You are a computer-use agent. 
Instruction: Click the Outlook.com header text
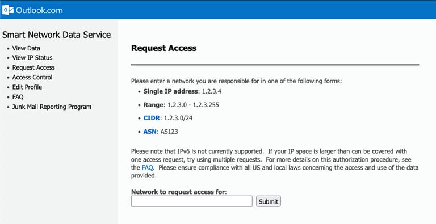click(x=39, y=10)
